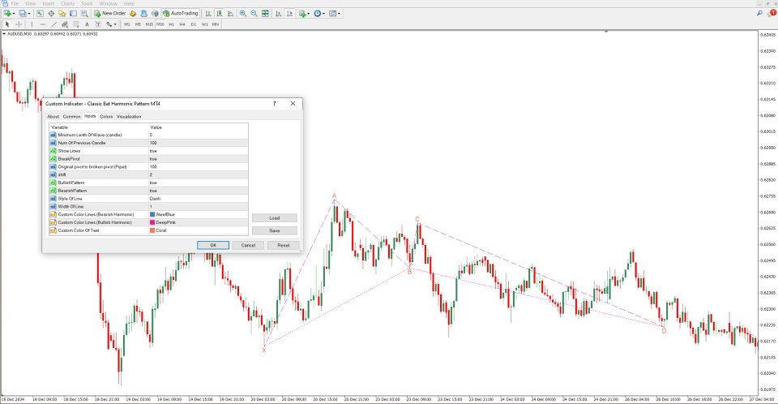Zoom out on the chart
Viewport: 778px width, 404px height.
(x=254, y=14)
